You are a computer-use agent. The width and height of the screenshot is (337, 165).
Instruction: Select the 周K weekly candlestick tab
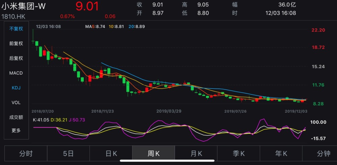[x=153, y=154]
